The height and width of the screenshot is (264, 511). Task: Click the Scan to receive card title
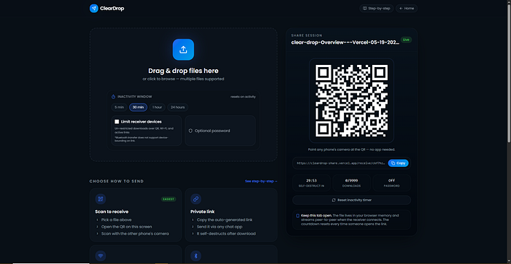[x=112, y=211]
